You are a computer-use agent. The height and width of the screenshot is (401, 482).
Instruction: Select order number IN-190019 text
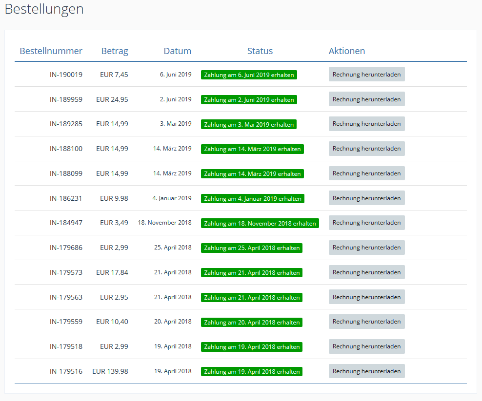tap(66, 75)
